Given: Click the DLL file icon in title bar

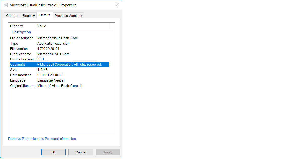Looking at the screenshot, I should [x=6, y=5].
